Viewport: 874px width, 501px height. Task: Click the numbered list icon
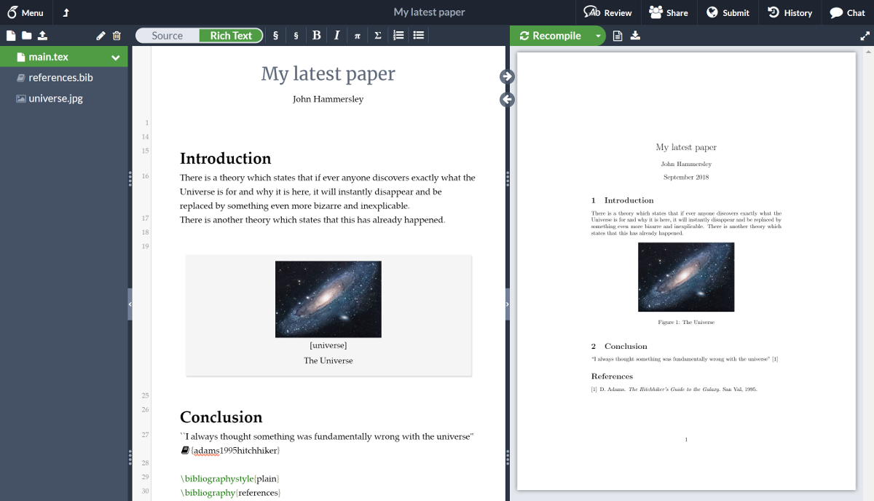tap(398, 35)
